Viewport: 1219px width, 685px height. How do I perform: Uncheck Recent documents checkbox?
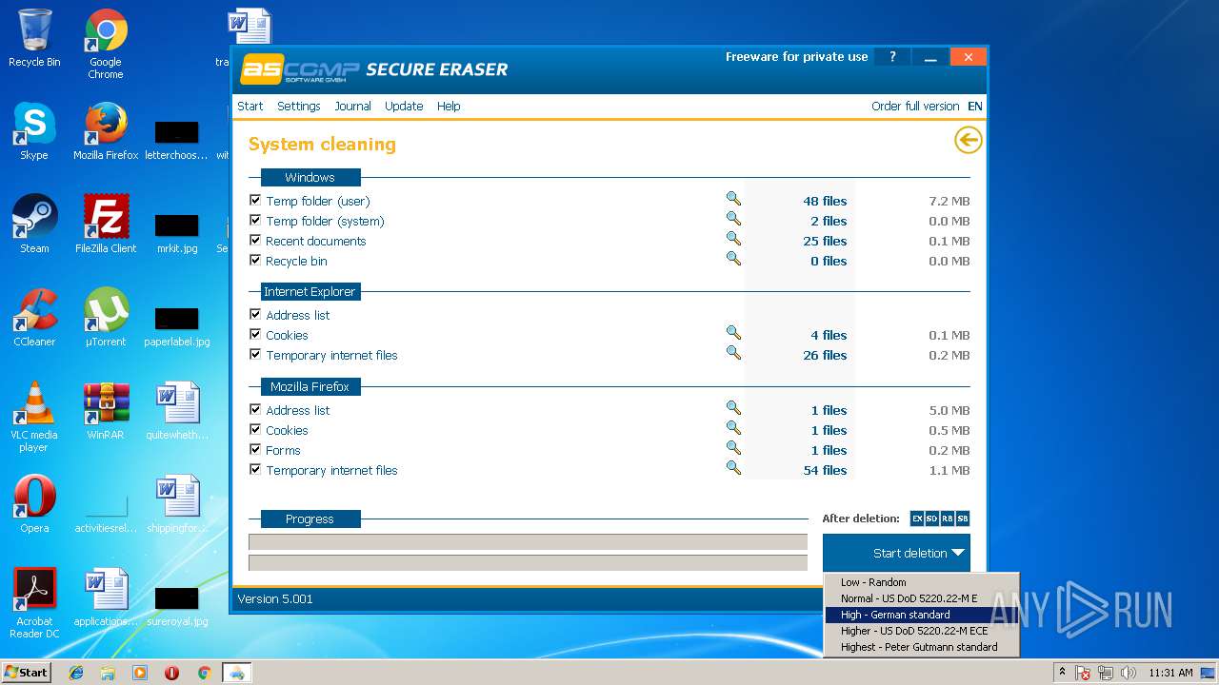pos(255,241)
